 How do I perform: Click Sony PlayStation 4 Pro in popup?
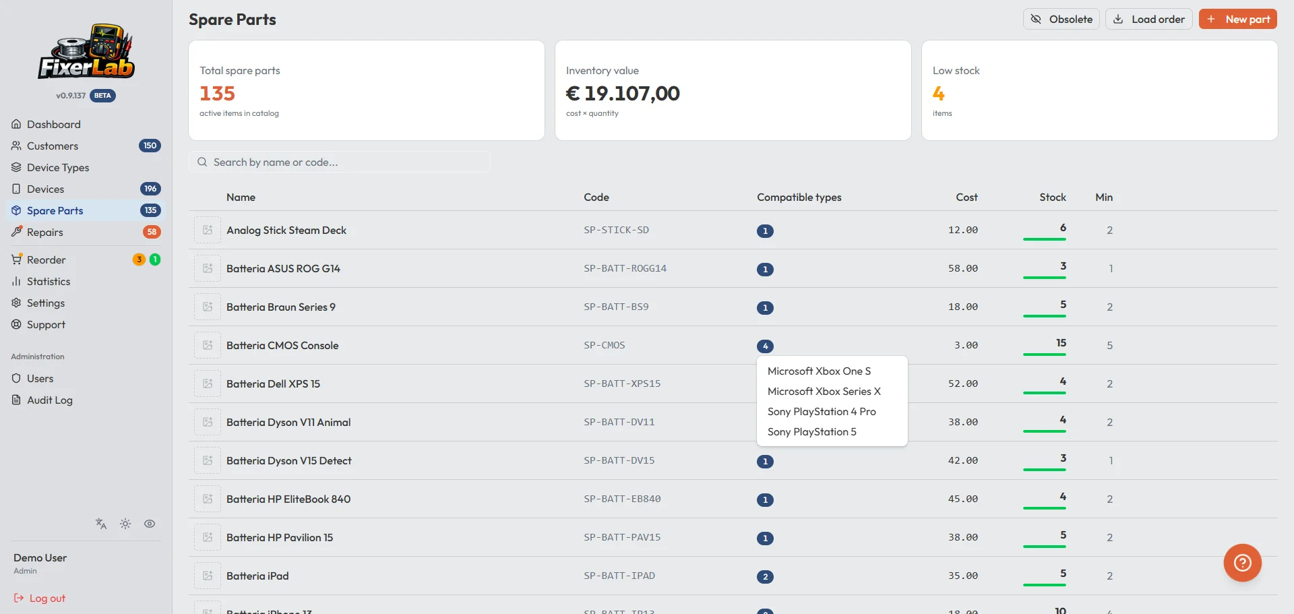822,411
